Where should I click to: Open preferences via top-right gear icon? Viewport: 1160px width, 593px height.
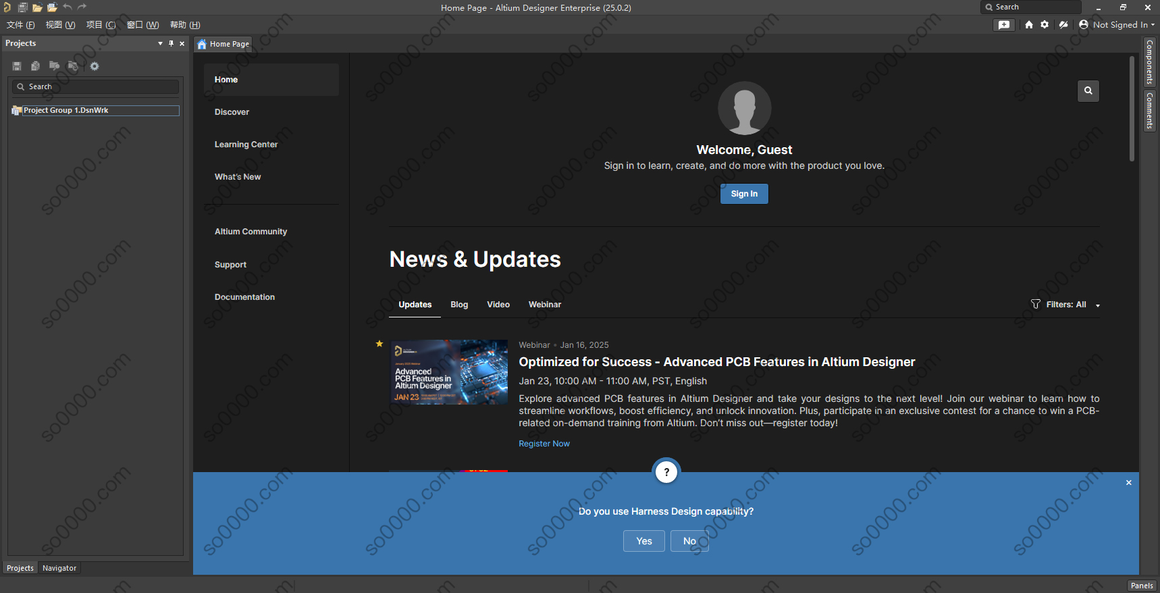[x=1045, y=25]
